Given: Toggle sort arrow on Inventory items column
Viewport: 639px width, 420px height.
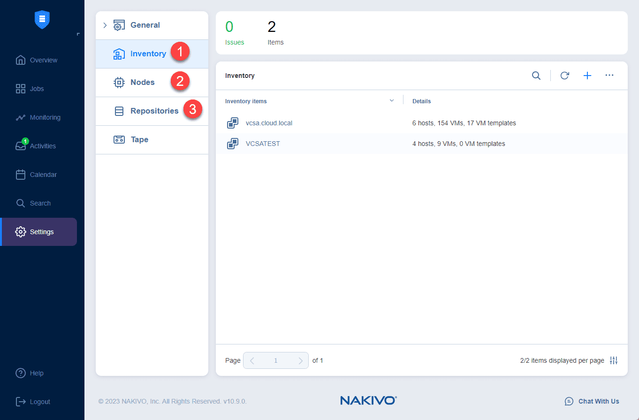Looking at the screenshot, I should coord(392,101).
